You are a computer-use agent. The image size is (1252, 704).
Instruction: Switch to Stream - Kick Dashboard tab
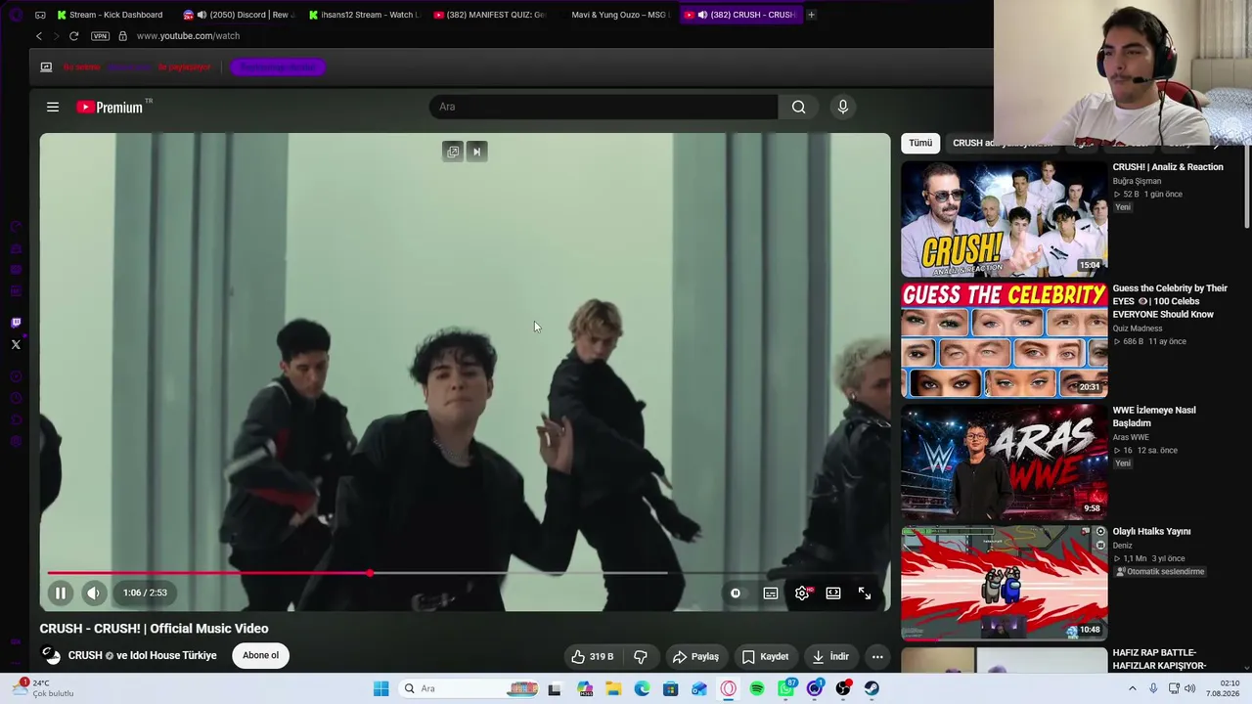[x=110, y=15]
